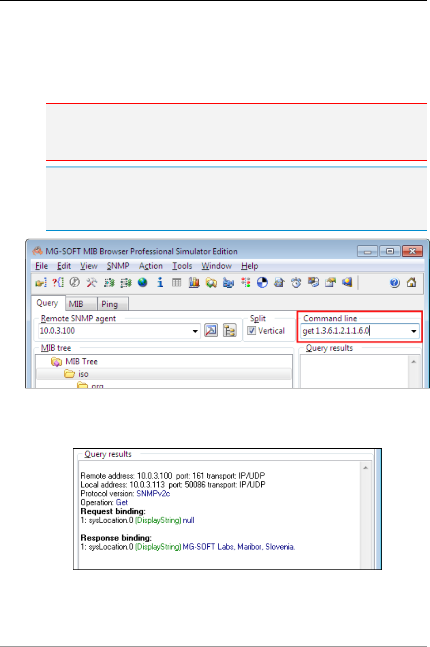Click the 'SNMPv2c' protocol version text
Viewport: 430px width, 647px height.
click(x=153, y=494)
